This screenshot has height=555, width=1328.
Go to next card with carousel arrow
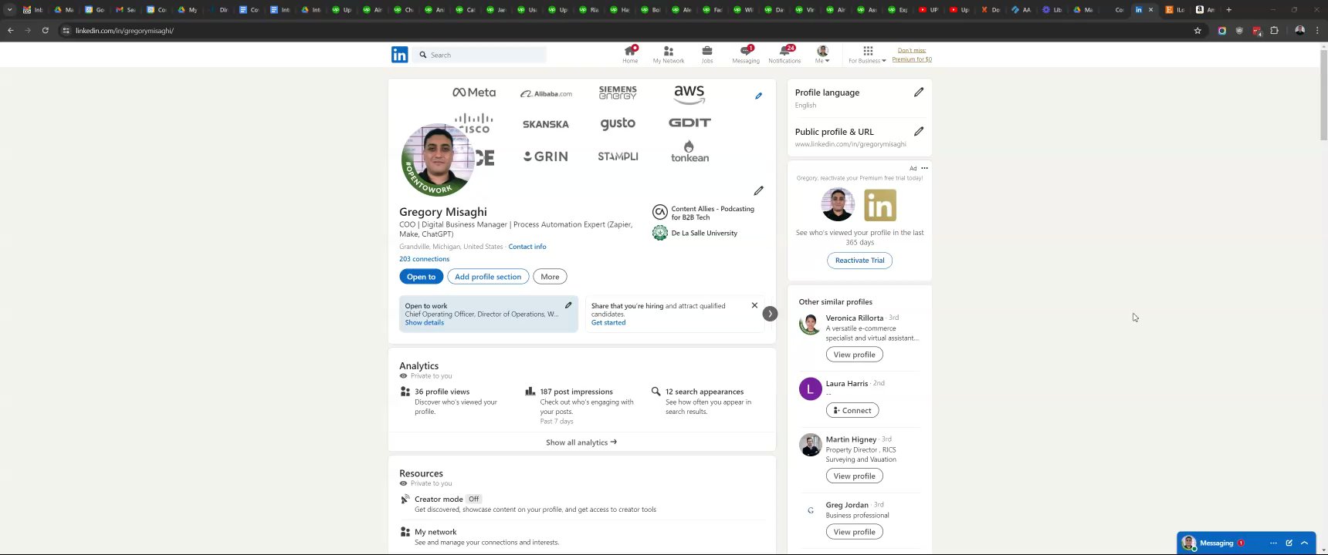pos(770,314)
